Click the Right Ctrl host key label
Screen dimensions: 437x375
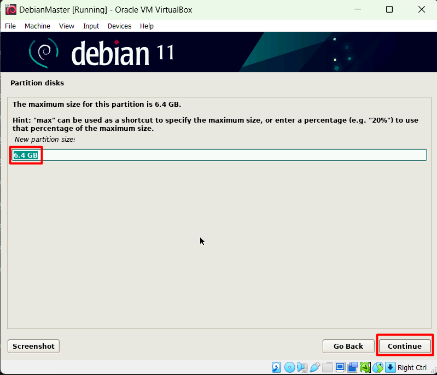tap(412, 367)
